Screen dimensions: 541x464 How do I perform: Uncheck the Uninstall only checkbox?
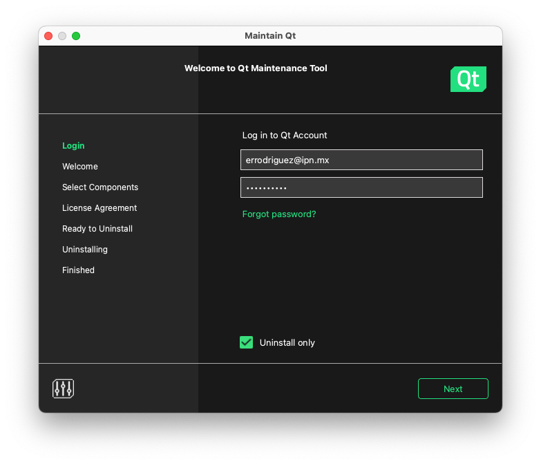click(x=247, y=342)
